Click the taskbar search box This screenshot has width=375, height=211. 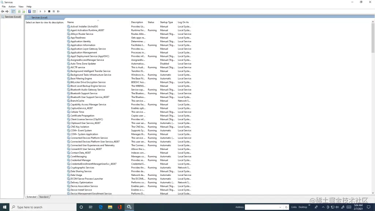click(x=43, y=207)
